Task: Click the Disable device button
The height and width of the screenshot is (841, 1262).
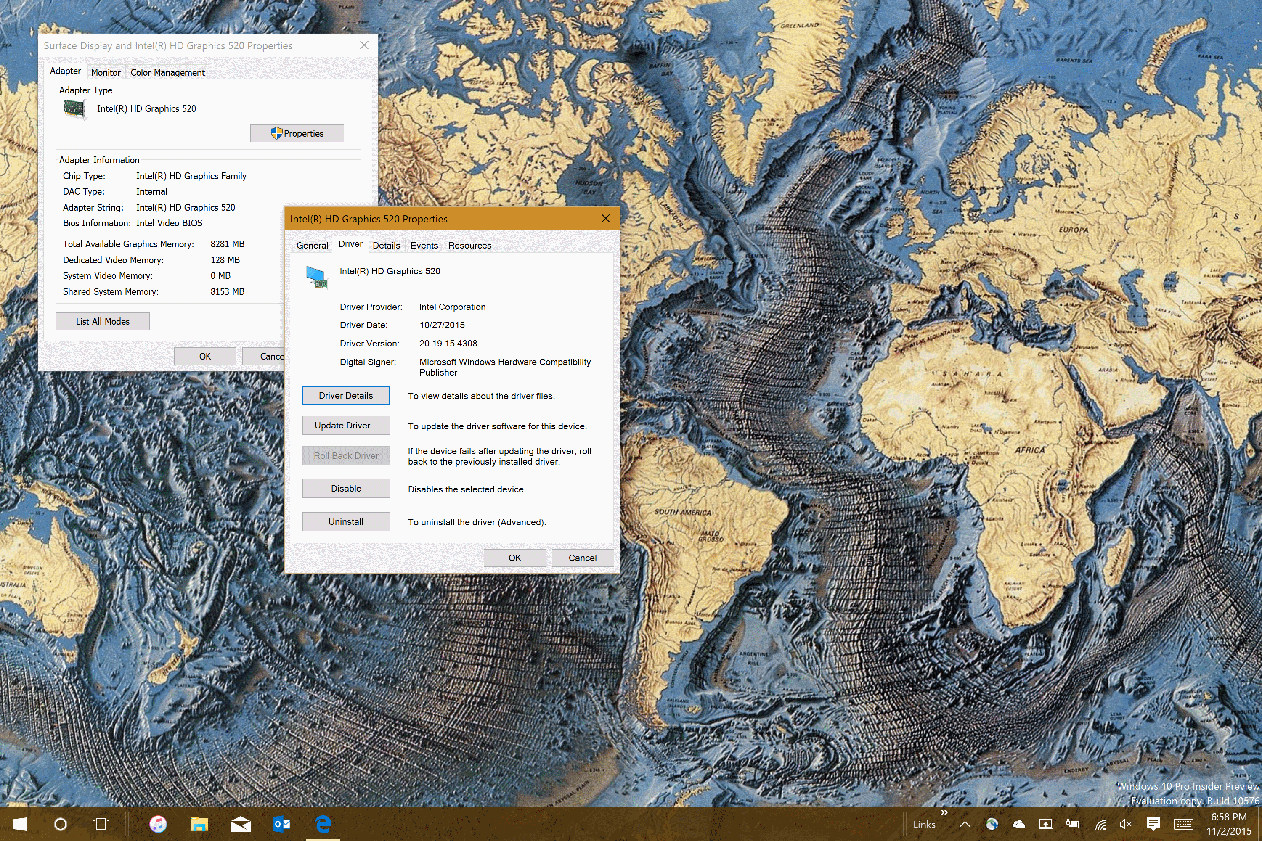Action: pyautogui.click(x=346, y=489)
